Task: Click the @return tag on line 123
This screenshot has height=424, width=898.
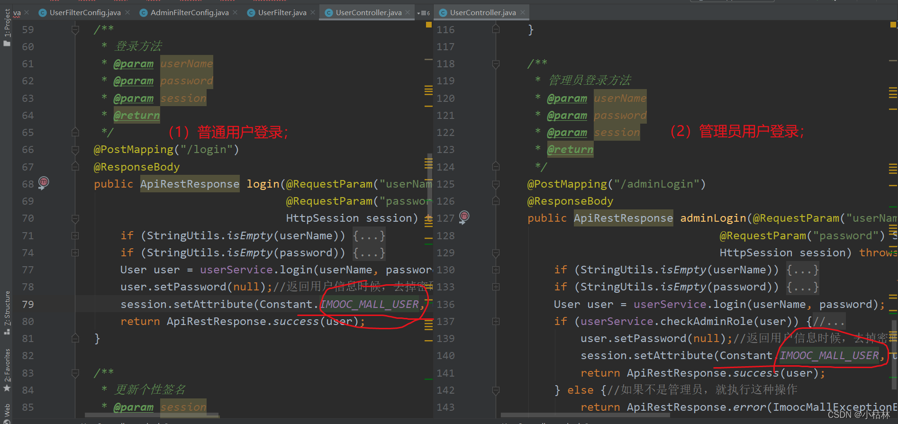Action: pos(571,150)
